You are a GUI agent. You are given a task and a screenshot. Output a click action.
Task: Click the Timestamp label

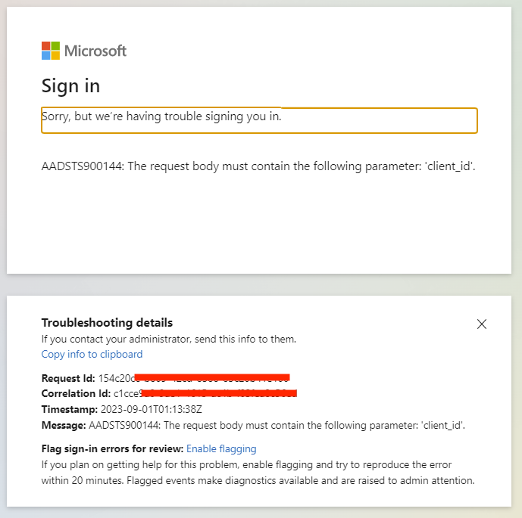point(70,409)
